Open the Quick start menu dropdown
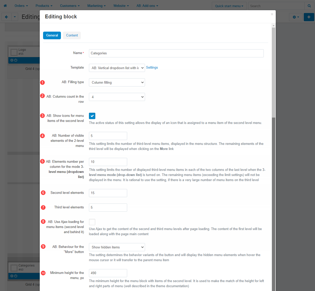The height and width of the screenshot is (291, 315). click(x=229, y=6)
